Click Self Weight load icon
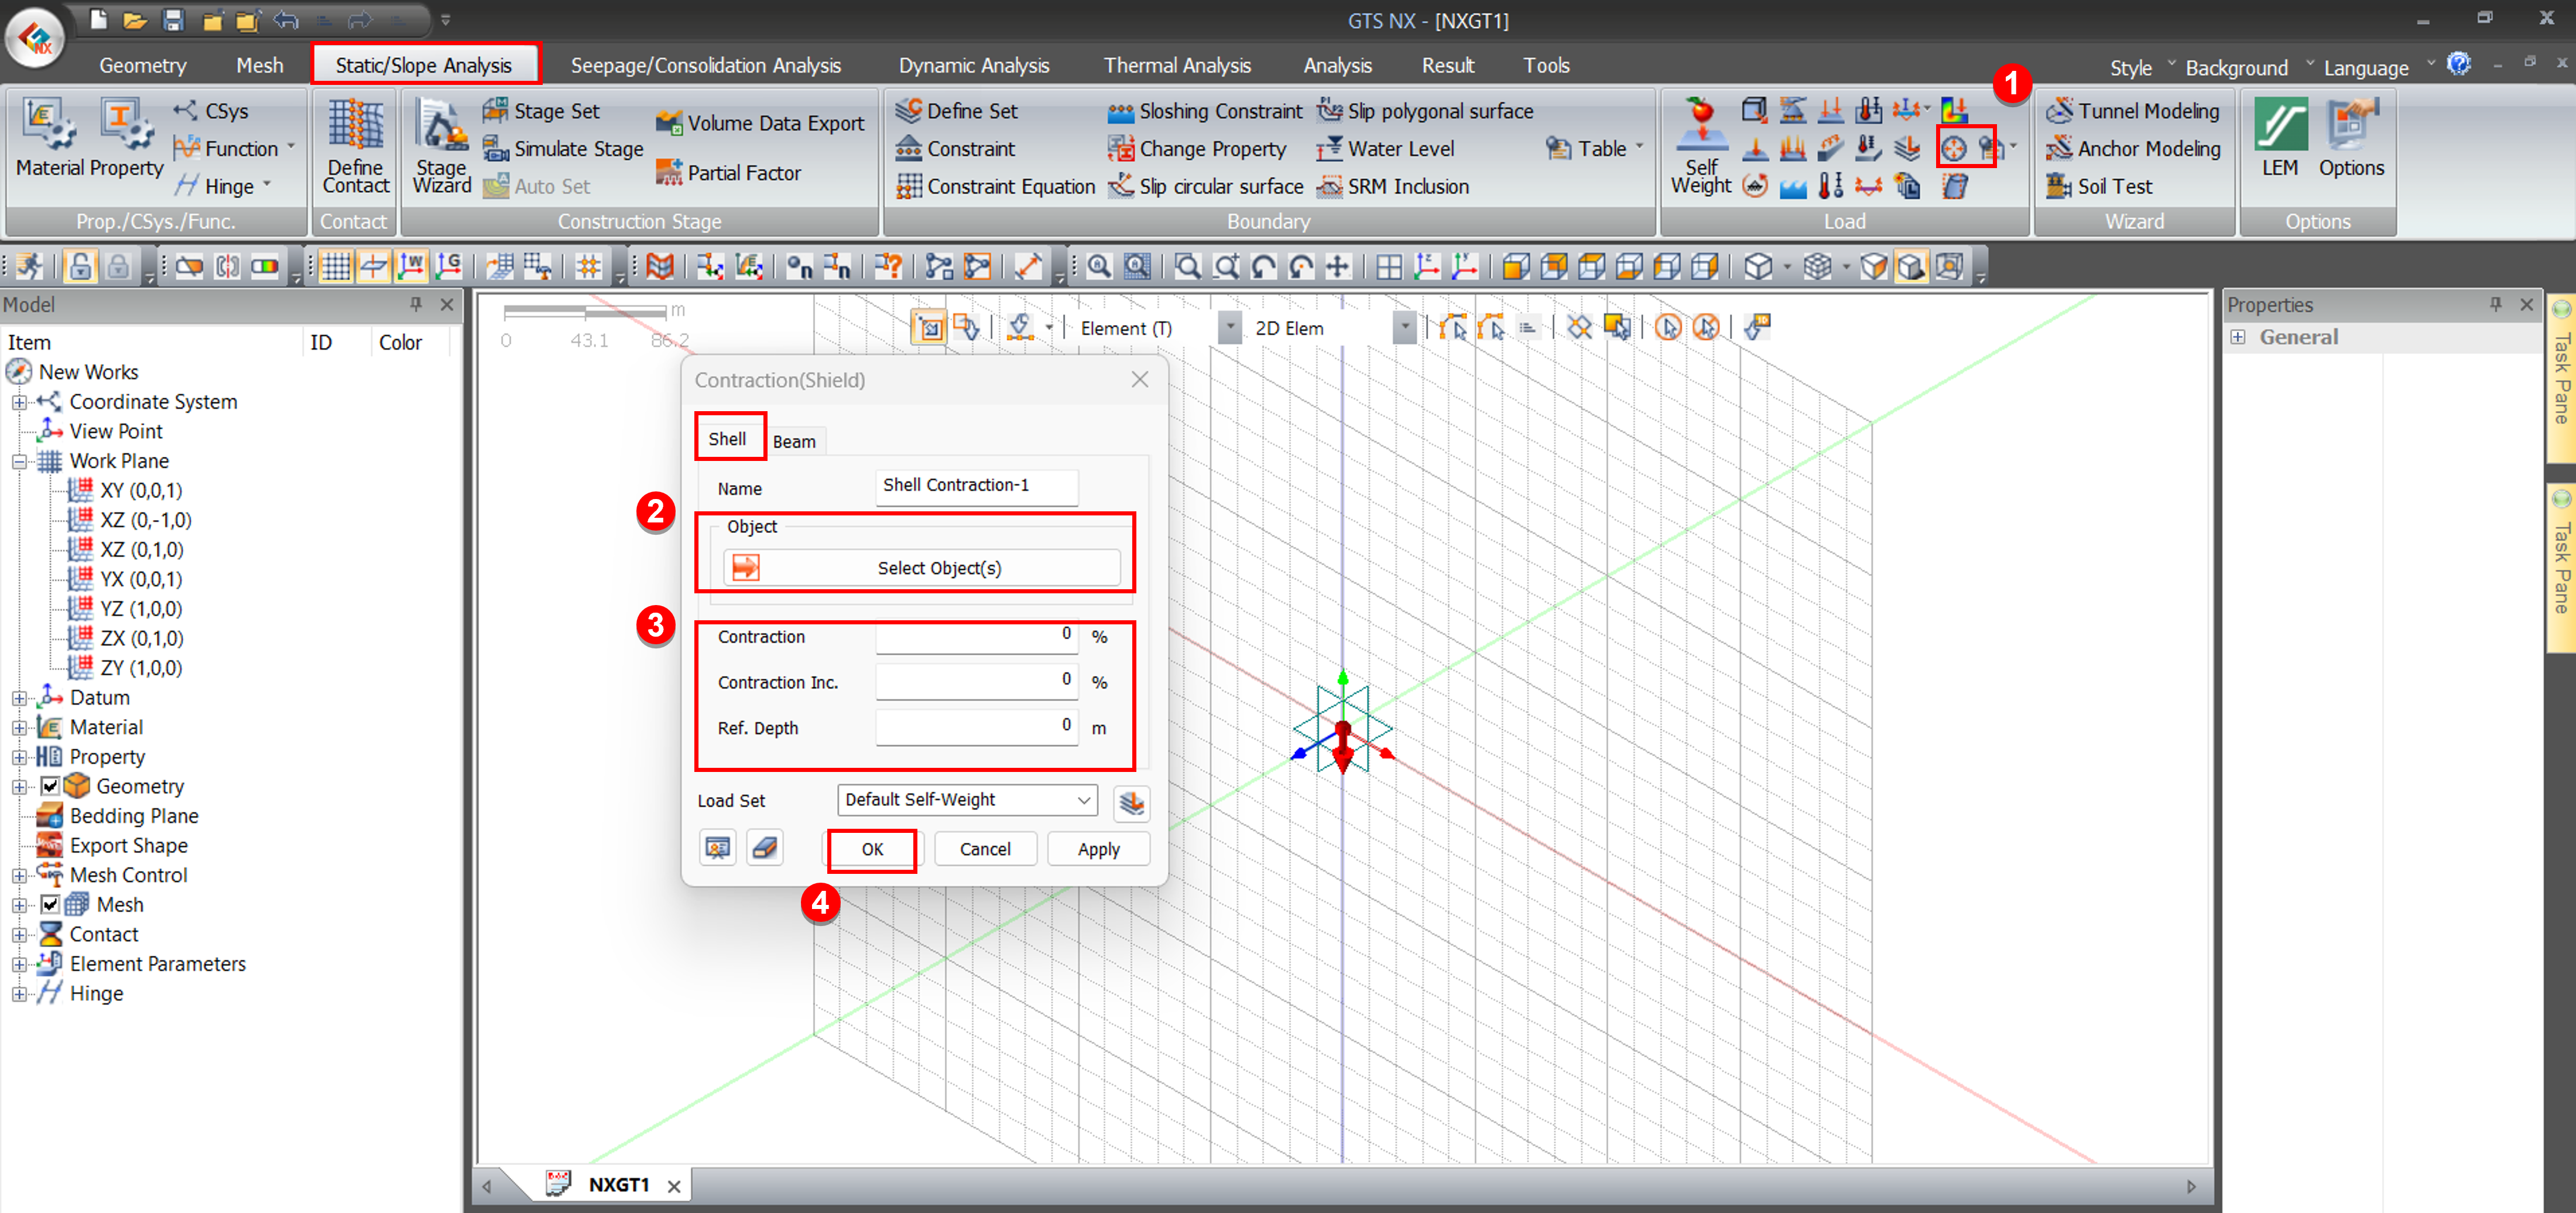Screen dimensions: 2576x1213 point(1700,146)
